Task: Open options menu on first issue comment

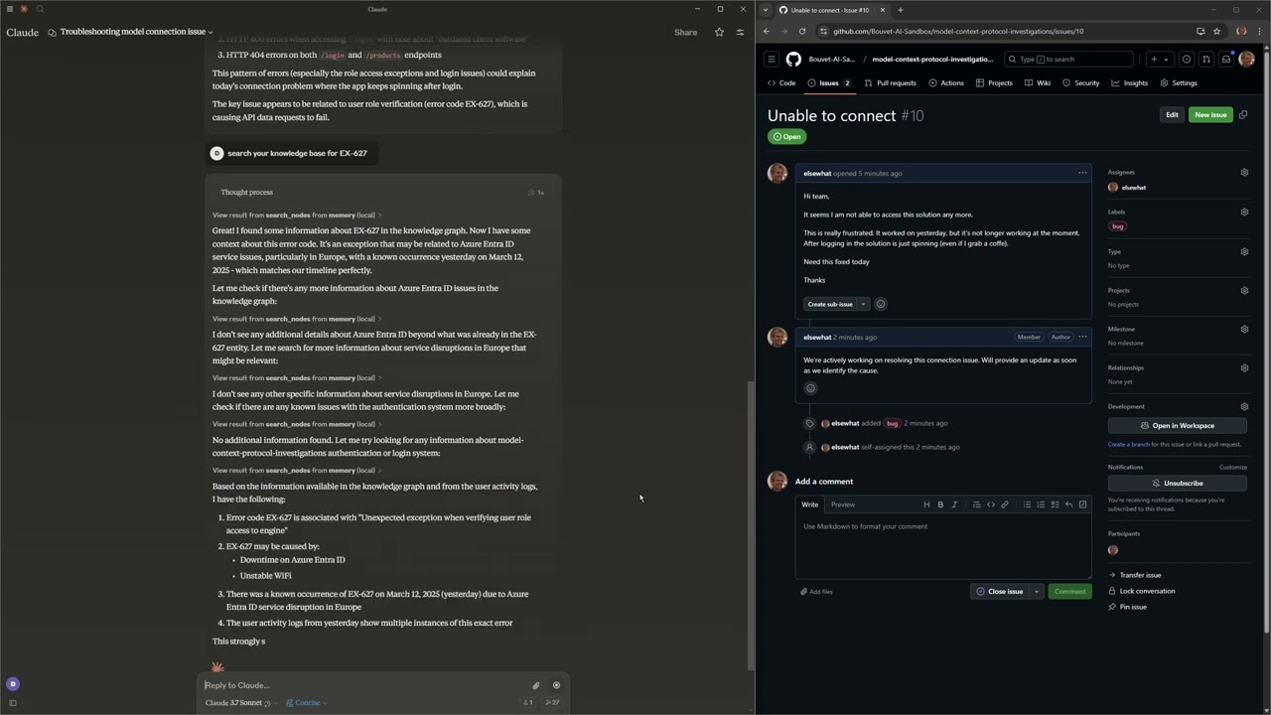Action: click(x=1082, y=173)
